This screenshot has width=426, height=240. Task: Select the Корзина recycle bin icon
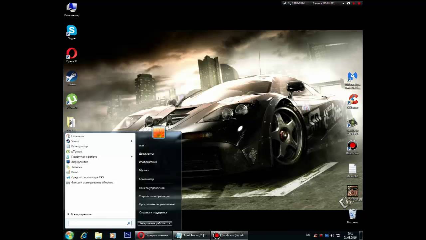tap(352, 216)
